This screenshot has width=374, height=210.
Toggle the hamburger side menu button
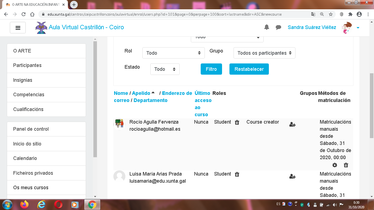pos(18,28)
